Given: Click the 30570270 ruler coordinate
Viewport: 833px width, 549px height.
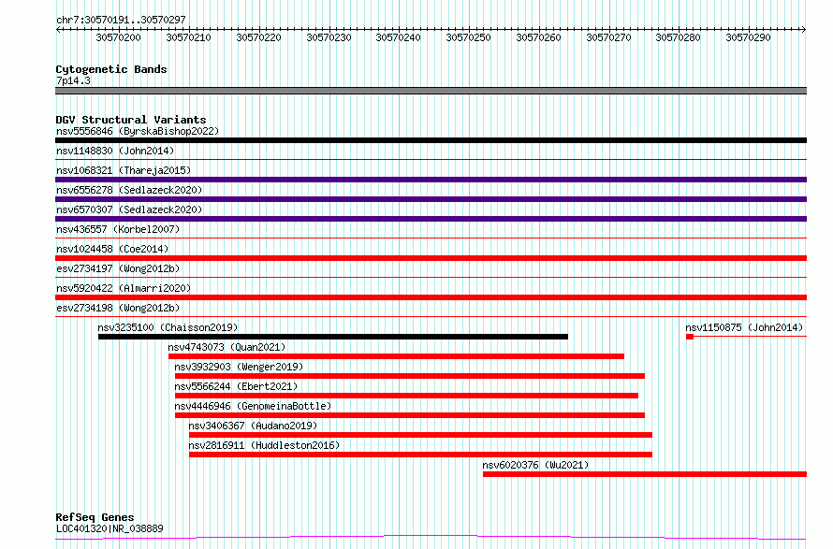Looking at the screenshot, I should pos(608,37).
